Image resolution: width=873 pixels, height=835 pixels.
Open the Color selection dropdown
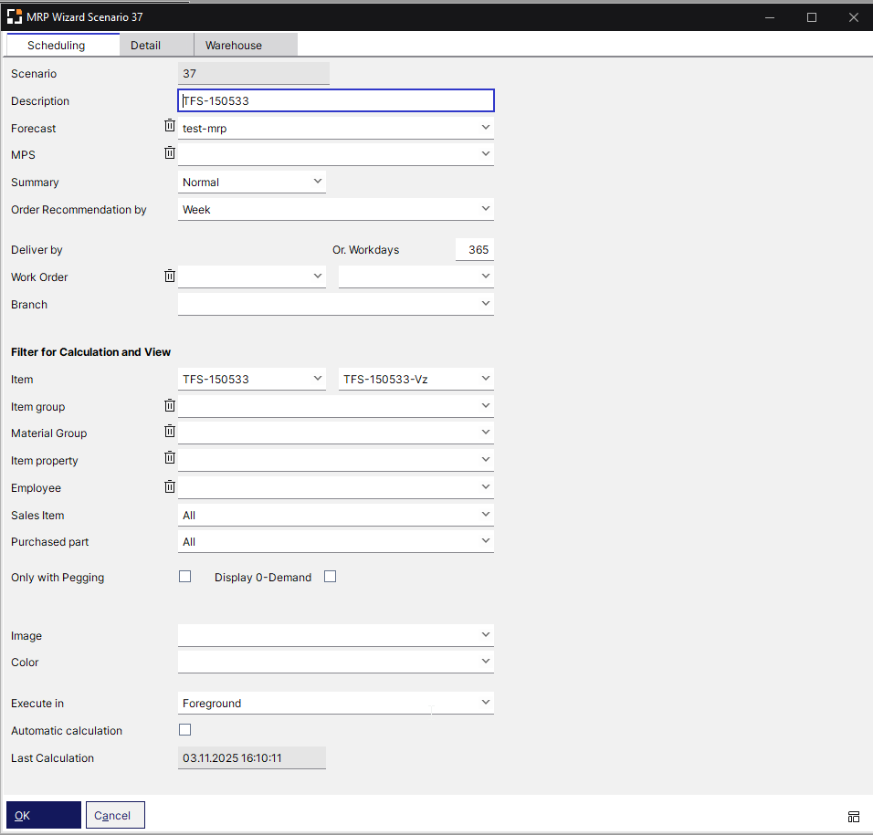335,661
